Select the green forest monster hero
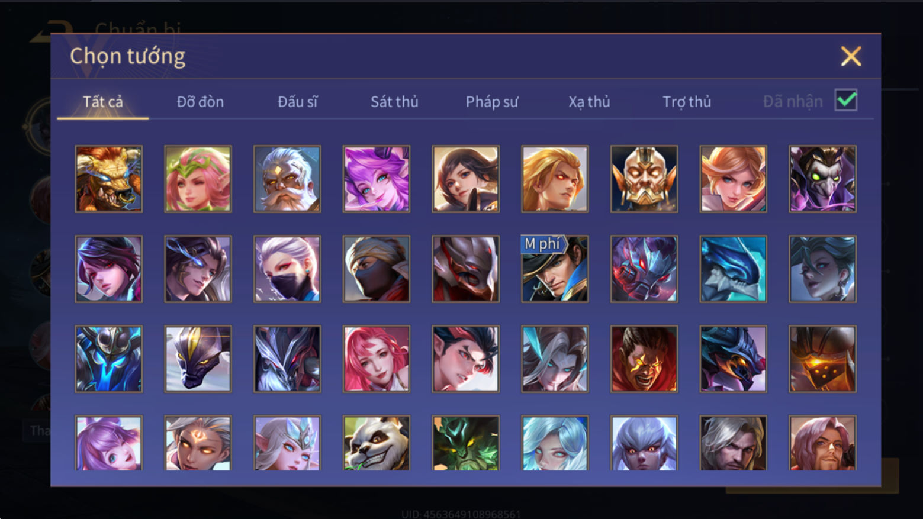The image size is (923, 519). point(466,443)
